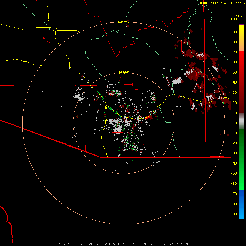Click the -30 value on the velocity scale
The image size is (246, 246).
[x=234, y=153]
